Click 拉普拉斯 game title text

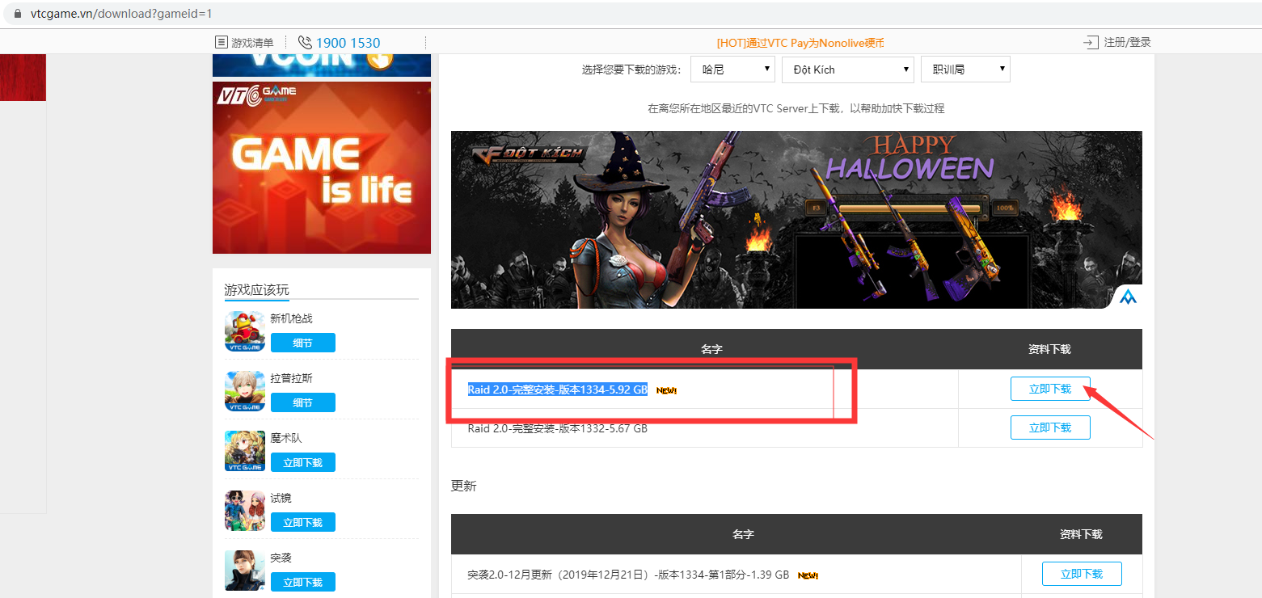291,378
